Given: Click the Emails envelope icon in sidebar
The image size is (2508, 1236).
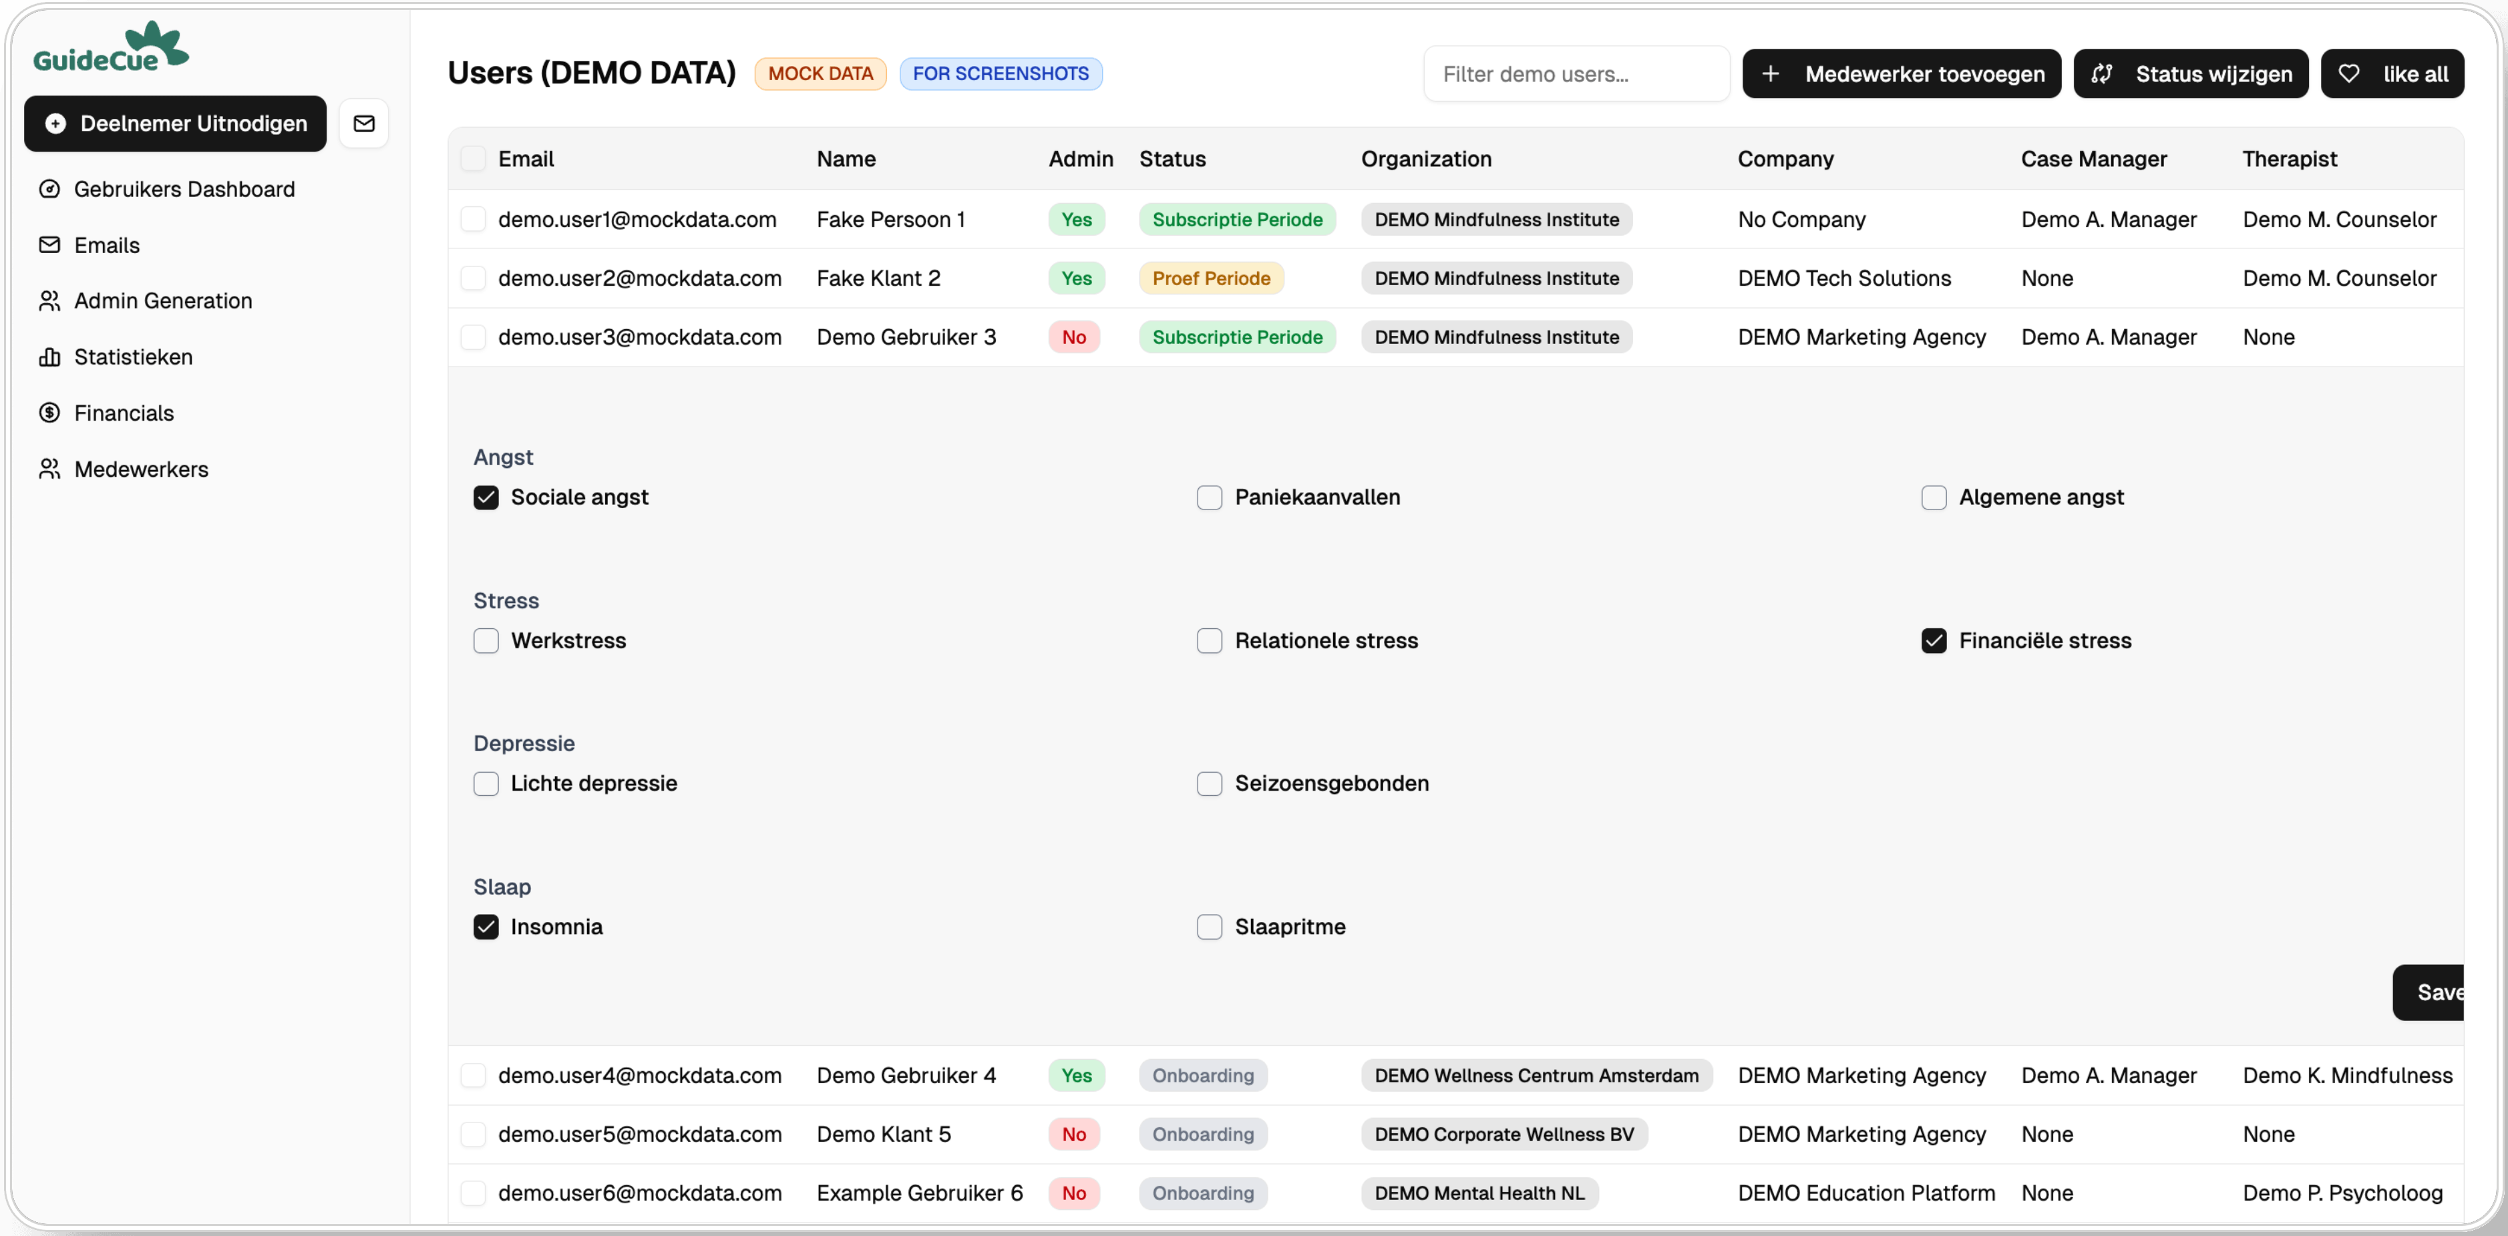Looking at the screenshot, I should (x=51, y=244).
